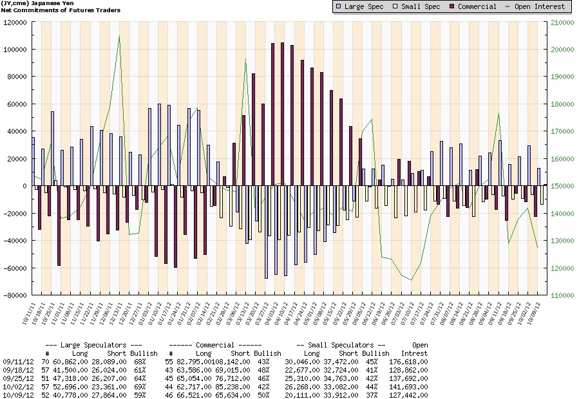Image resolution: width=579 pixels, height=399 pixels.
Task: Click the 190000 right axis label
Action: pyautogui.click(x=562, y=77)
